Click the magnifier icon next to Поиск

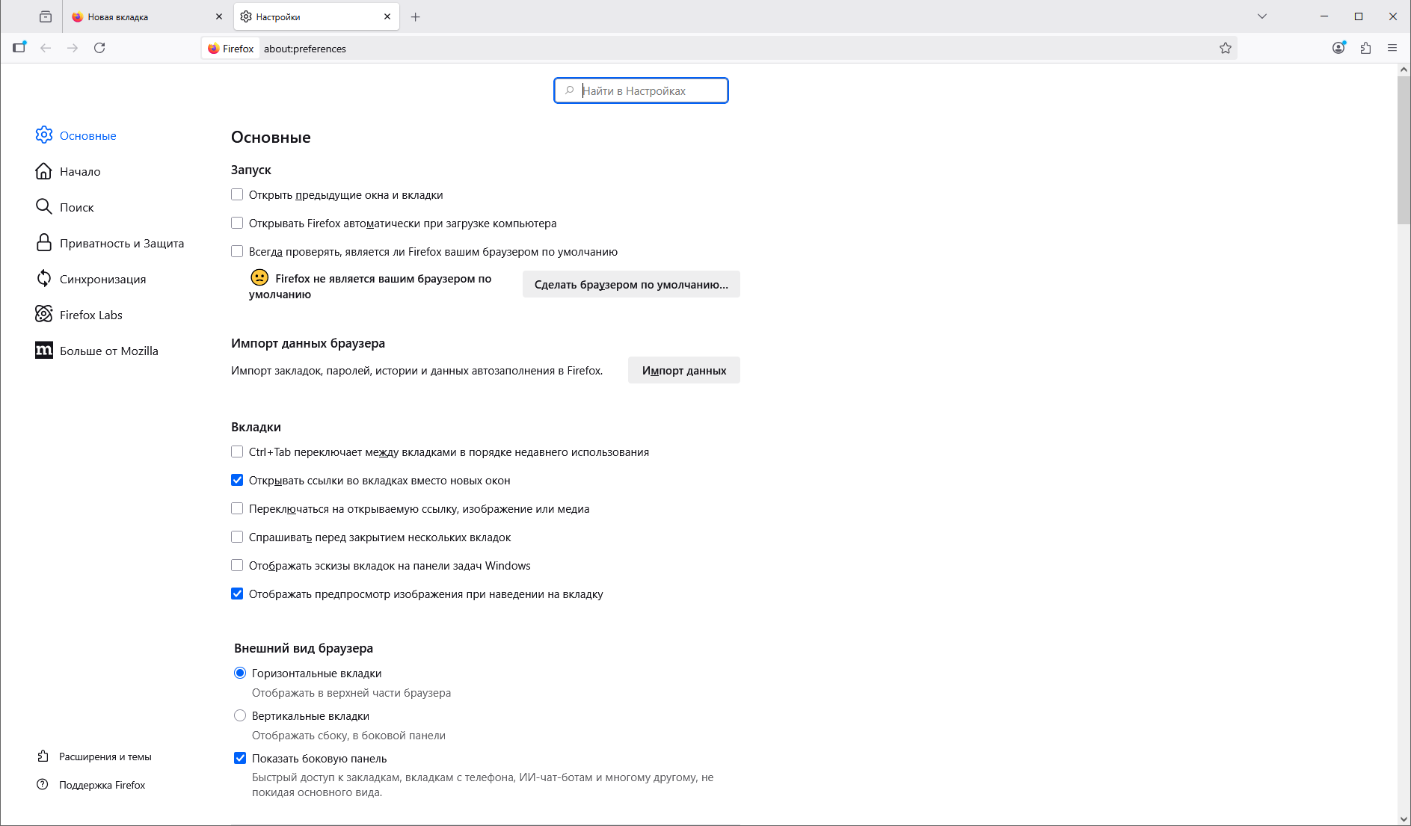click(44, 206)
